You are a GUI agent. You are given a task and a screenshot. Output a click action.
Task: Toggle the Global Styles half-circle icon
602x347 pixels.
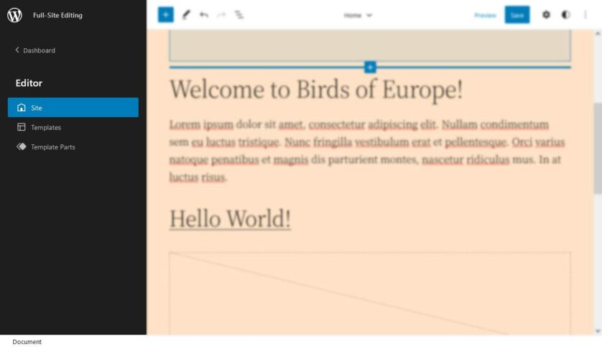pos(565,14)
